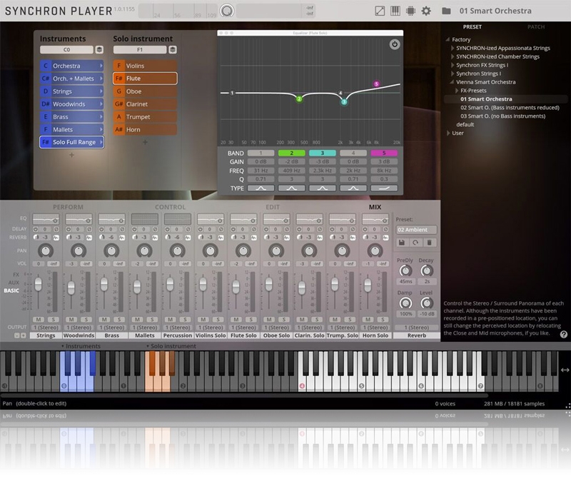The height and width of the screenshot is (501, 571).
Task: Click the remove channel minus button
Action: 16,335
